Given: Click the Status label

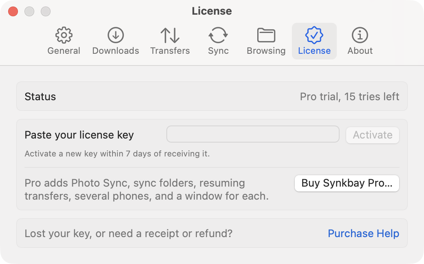Looking at the screenshot, I should [40, 97].
